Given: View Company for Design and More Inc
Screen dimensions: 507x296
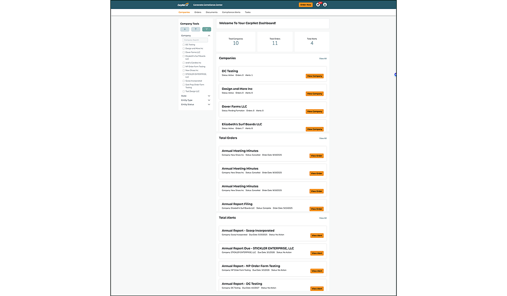Looking at the screenshot, I should pyautogui.click(x=315, y=94).
